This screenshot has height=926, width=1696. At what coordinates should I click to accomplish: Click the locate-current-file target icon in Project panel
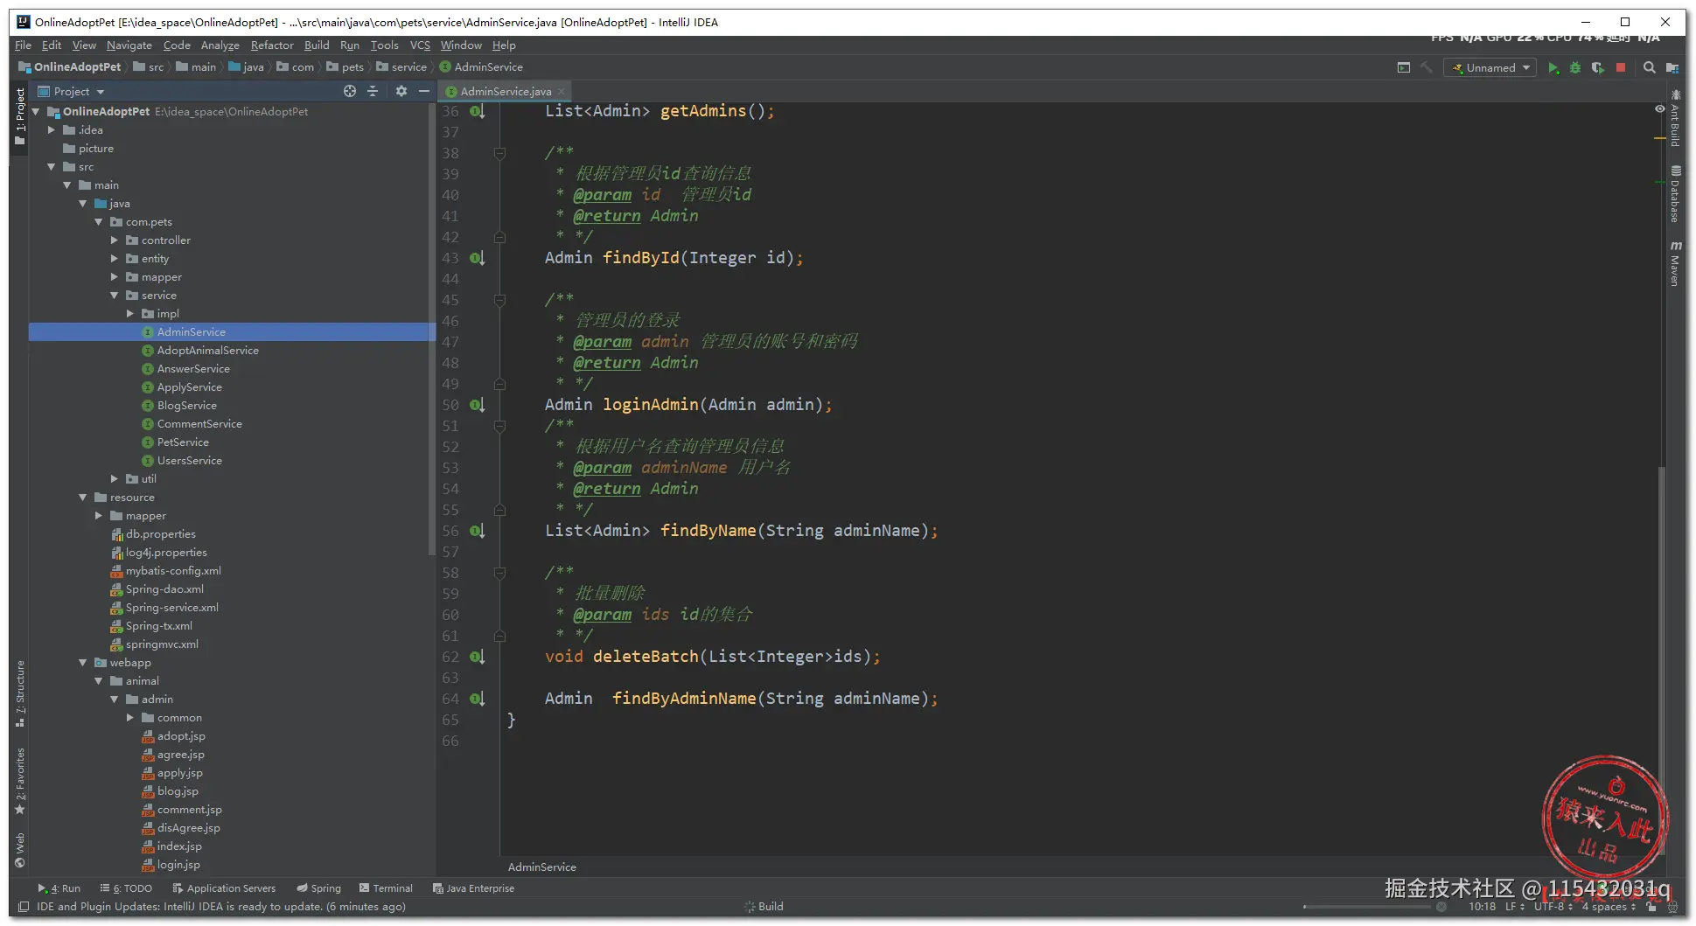(350, 91)
